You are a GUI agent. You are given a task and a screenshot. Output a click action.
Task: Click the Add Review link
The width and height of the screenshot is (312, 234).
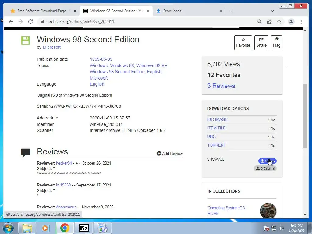pyautogui.click(x=170, y=154)
